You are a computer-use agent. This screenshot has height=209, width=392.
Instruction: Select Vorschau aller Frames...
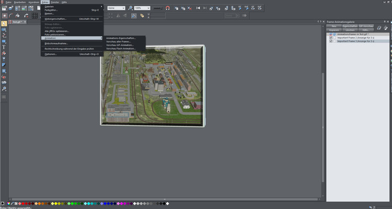(124, 41)
